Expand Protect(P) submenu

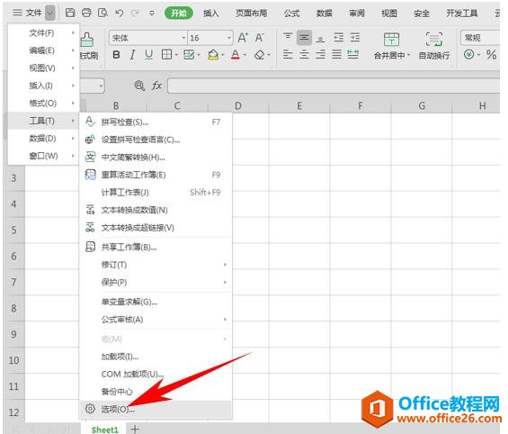pos(156,282)
